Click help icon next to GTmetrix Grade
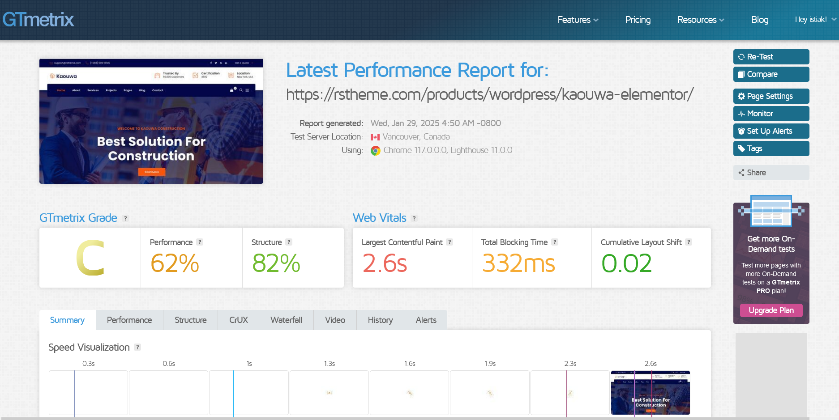 [x=125, y=218]
